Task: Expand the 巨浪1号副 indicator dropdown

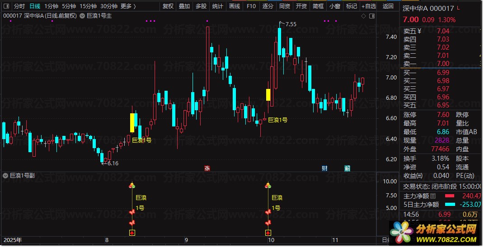Action: pyautogui.click(x=5, y=176)
